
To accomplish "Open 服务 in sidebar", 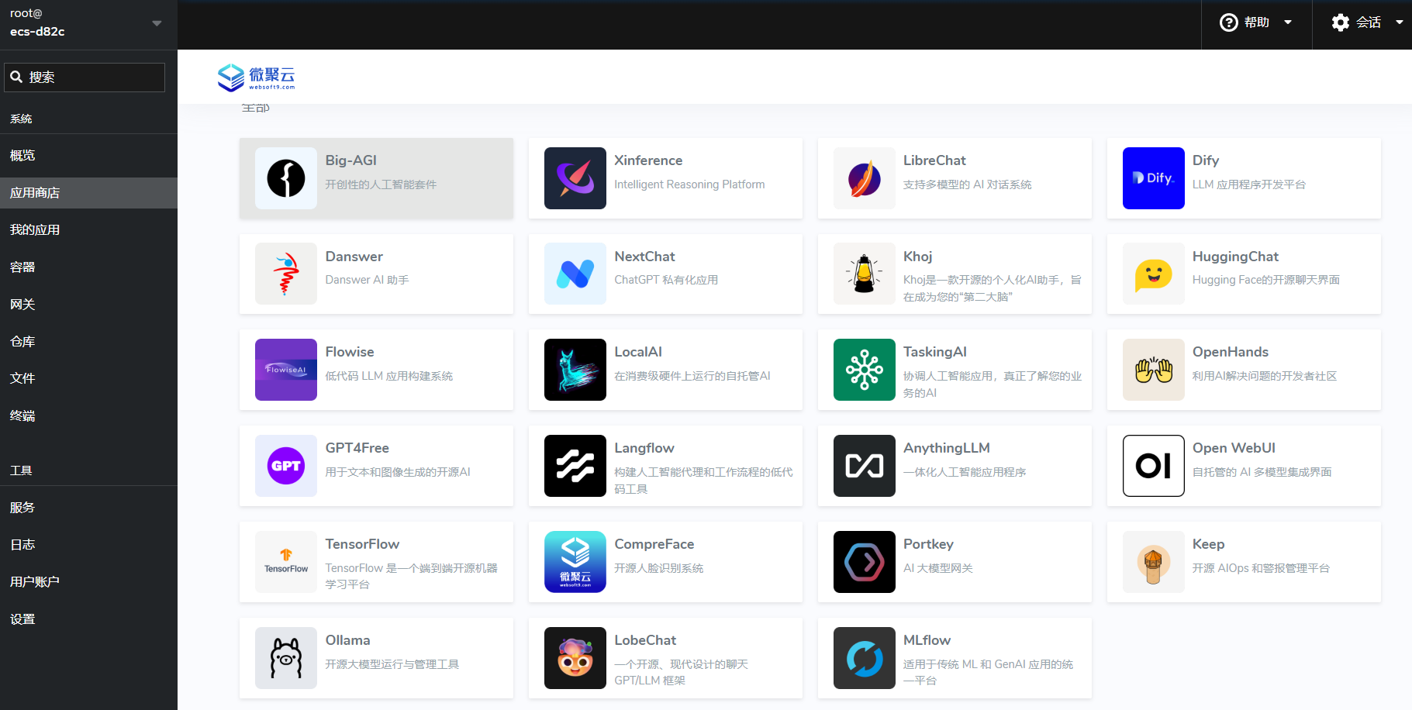I will point(88,507).
